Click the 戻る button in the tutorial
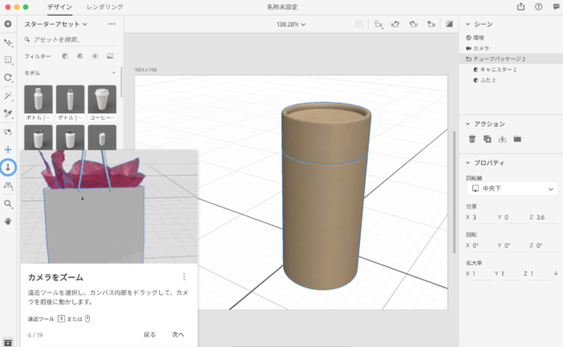Screen dimensions: 563x347 150,335
